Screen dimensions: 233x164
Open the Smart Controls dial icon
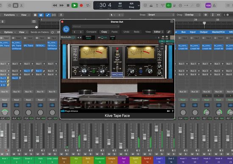coord(9,6)
